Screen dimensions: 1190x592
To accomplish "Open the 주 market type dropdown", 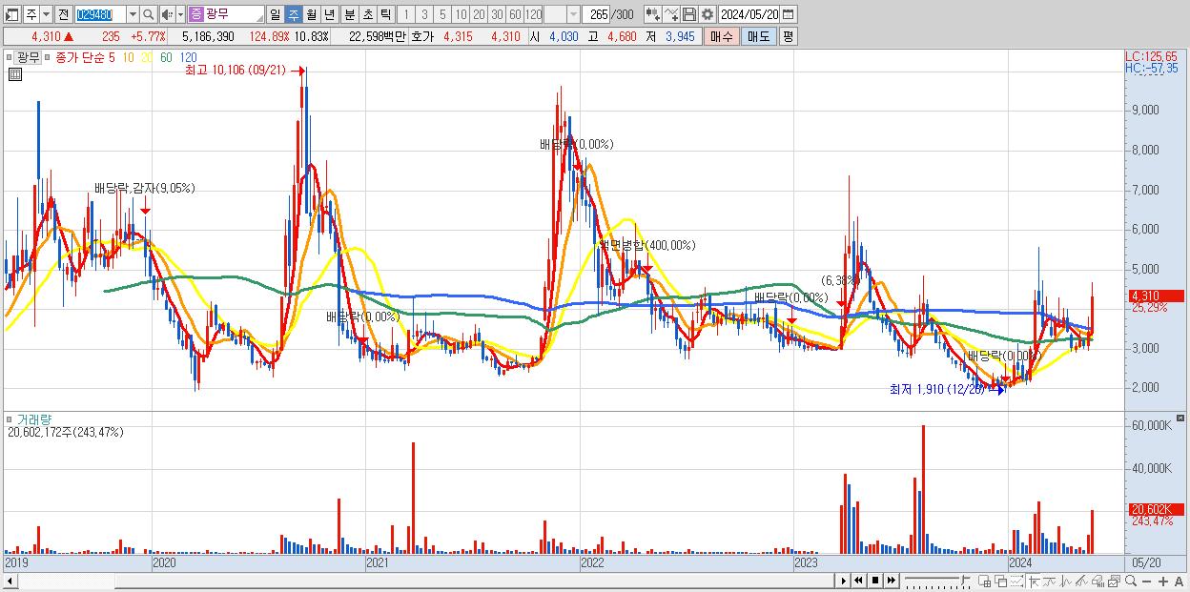I will point(46,14).
